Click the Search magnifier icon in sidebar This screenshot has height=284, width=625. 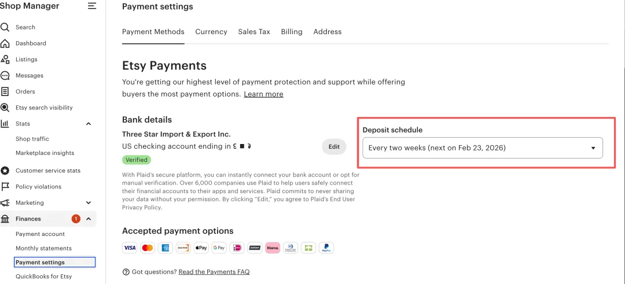(5, 27)
